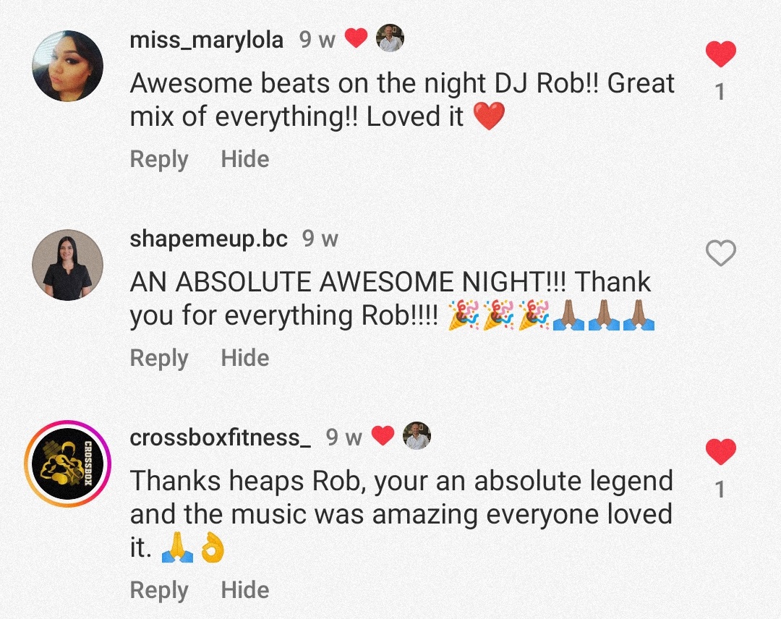Reply to crossboxfitness_ comment
Image resolution: width=781 pixels, height=619 pixels.
pos(159,590)
